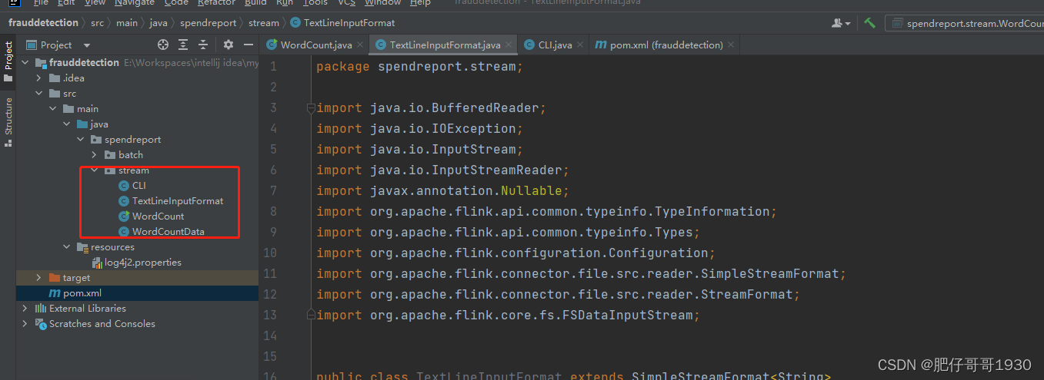
Task: Click the fold end marker at line 13
Action: pyautogui.click(x=311, y=315)
